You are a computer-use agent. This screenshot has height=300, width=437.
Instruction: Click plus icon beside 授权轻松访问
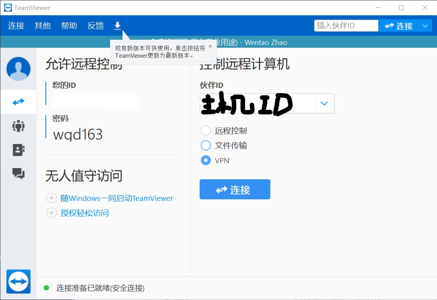tap(51, 213)
